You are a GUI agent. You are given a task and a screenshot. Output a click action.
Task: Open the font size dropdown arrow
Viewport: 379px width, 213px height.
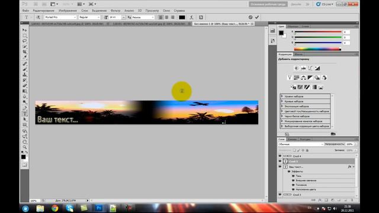124,17
